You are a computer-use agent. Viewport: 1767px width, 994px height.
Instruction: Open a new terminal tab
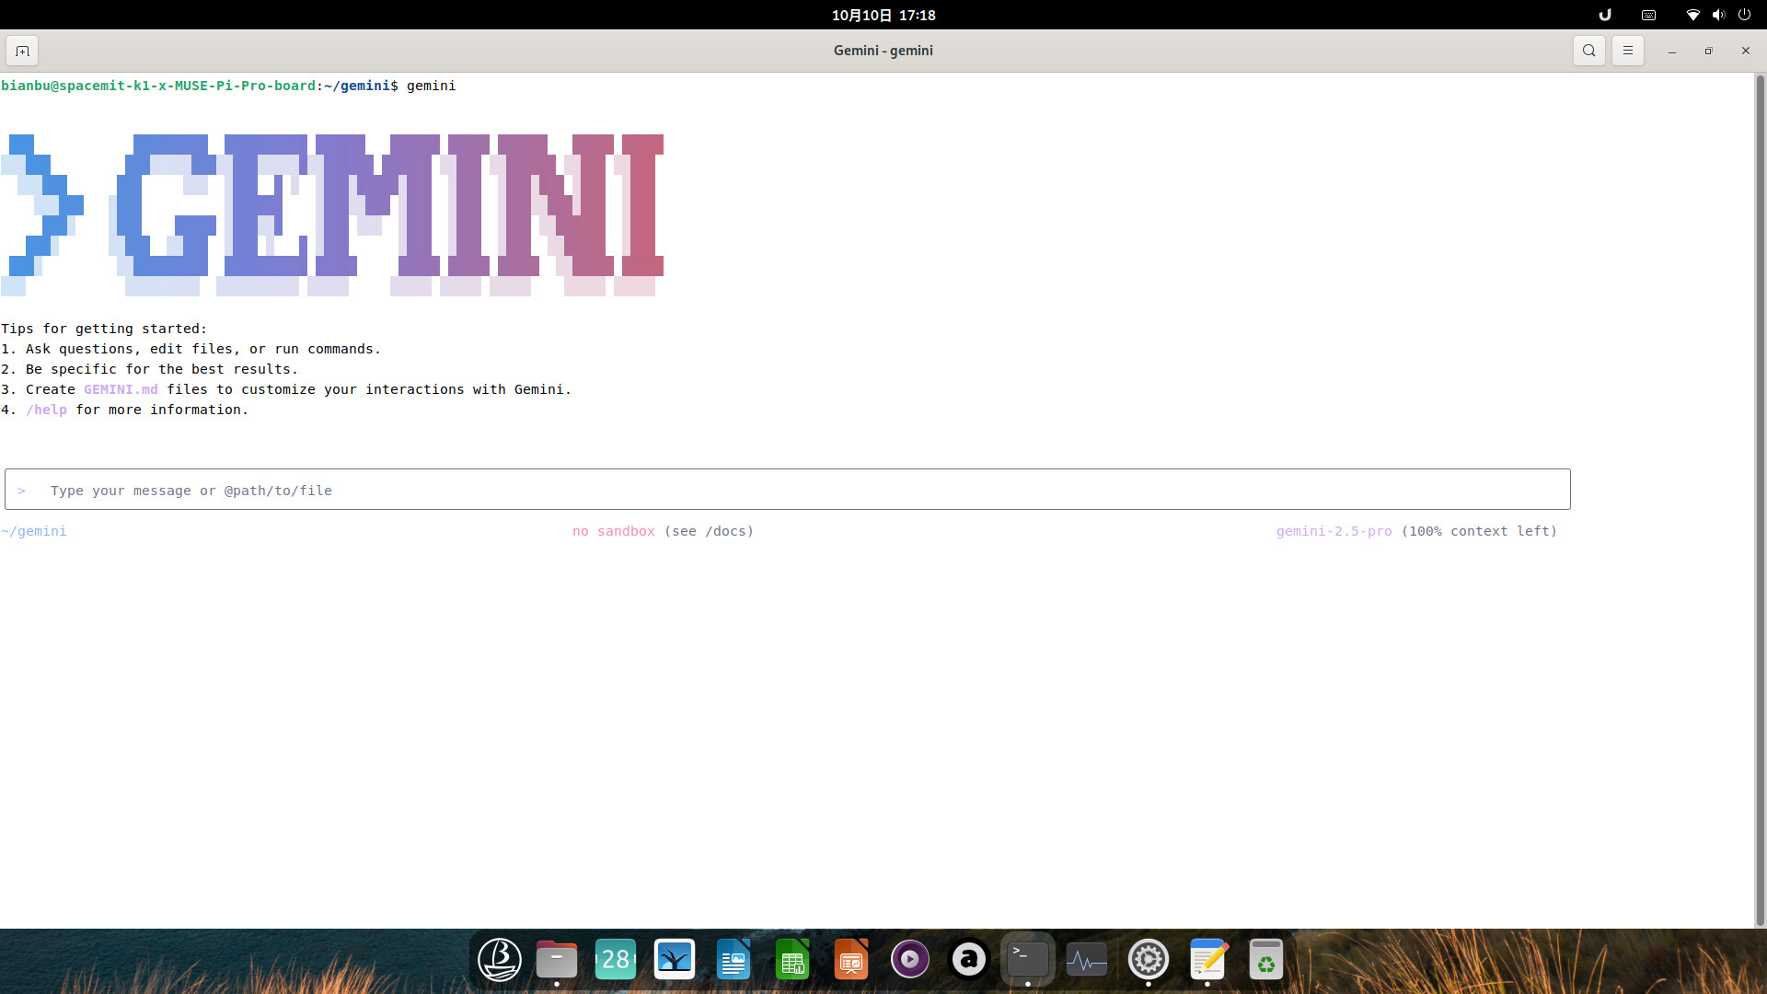pyautogui.click(x=22, y=51)
